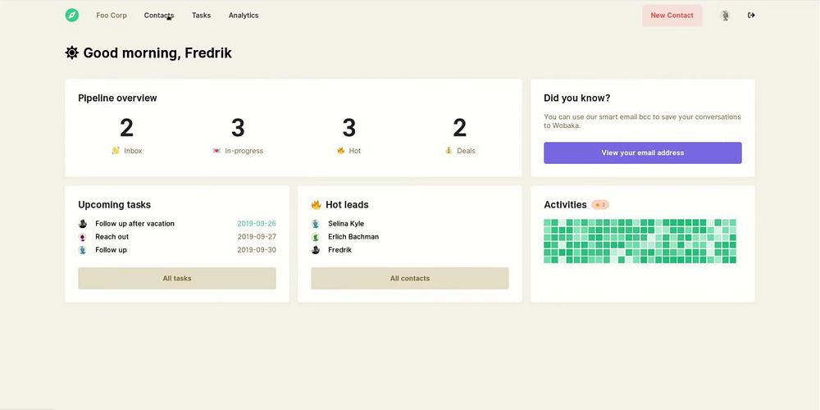The width and height of the screenshot is (820, 410).
Task: Open the Deals money bag icon
Action: [449, 151]
